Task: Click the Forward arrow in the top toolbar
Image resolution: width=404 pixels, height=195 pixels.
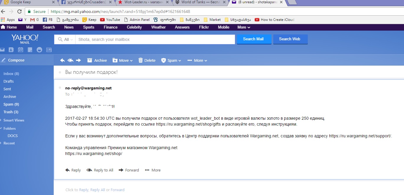Action: [x=78, y=60]
